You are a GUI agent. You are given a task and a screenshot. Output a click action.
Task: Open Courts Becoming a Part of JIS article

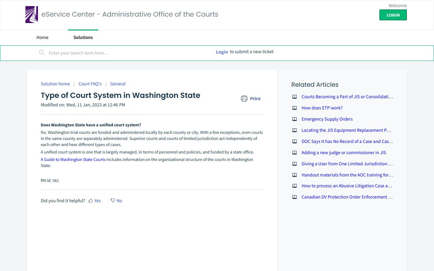[347, 97]
